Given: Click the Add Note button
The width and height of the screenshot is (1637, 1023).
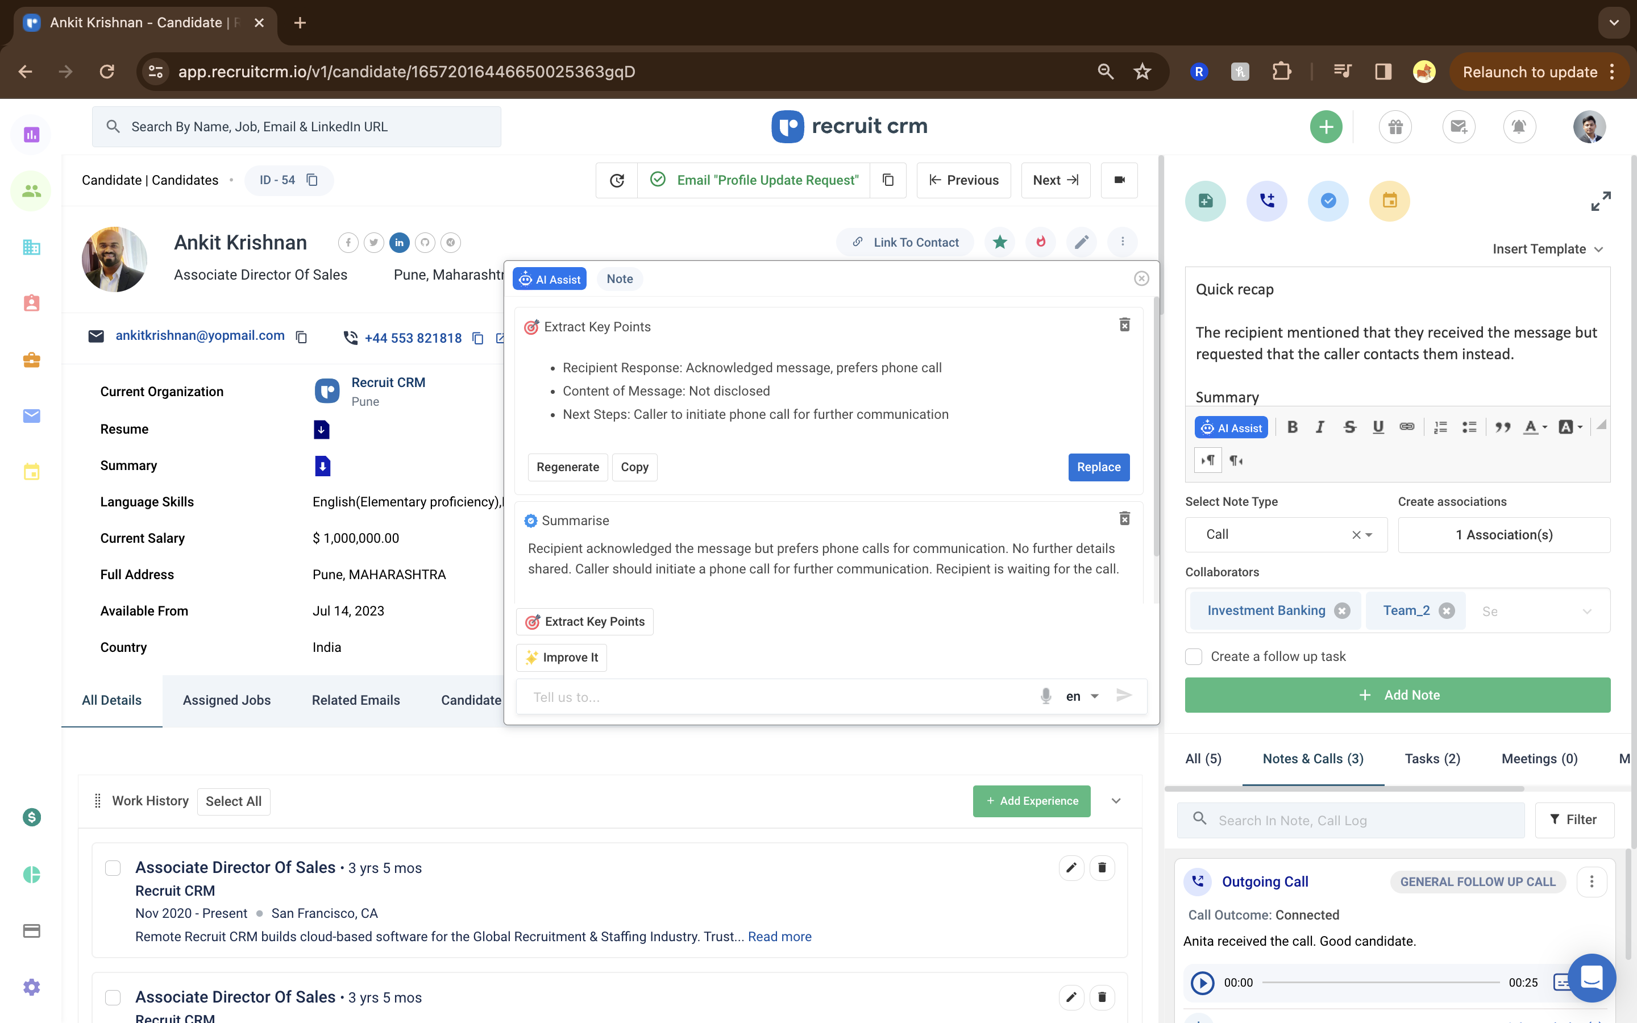Looking at the screenshot, I should (x=1398, y=695).
